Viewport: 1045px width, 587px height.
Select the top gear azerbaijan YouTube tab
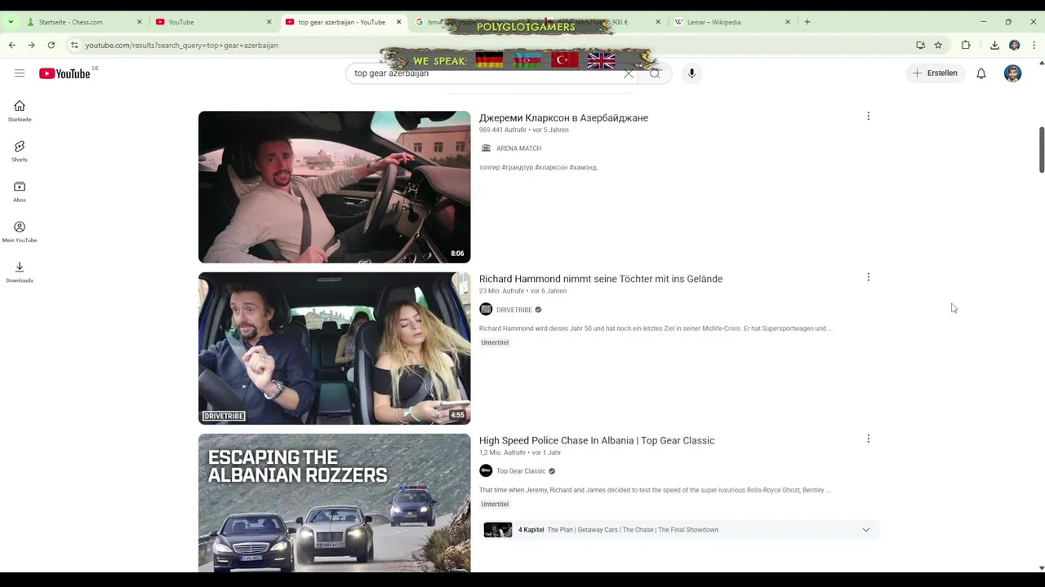pyautogui.click(x=343, y=22)
